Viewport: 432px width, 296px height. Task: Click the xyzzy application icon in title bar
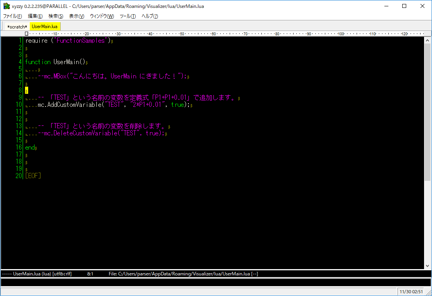click(6, 6)
